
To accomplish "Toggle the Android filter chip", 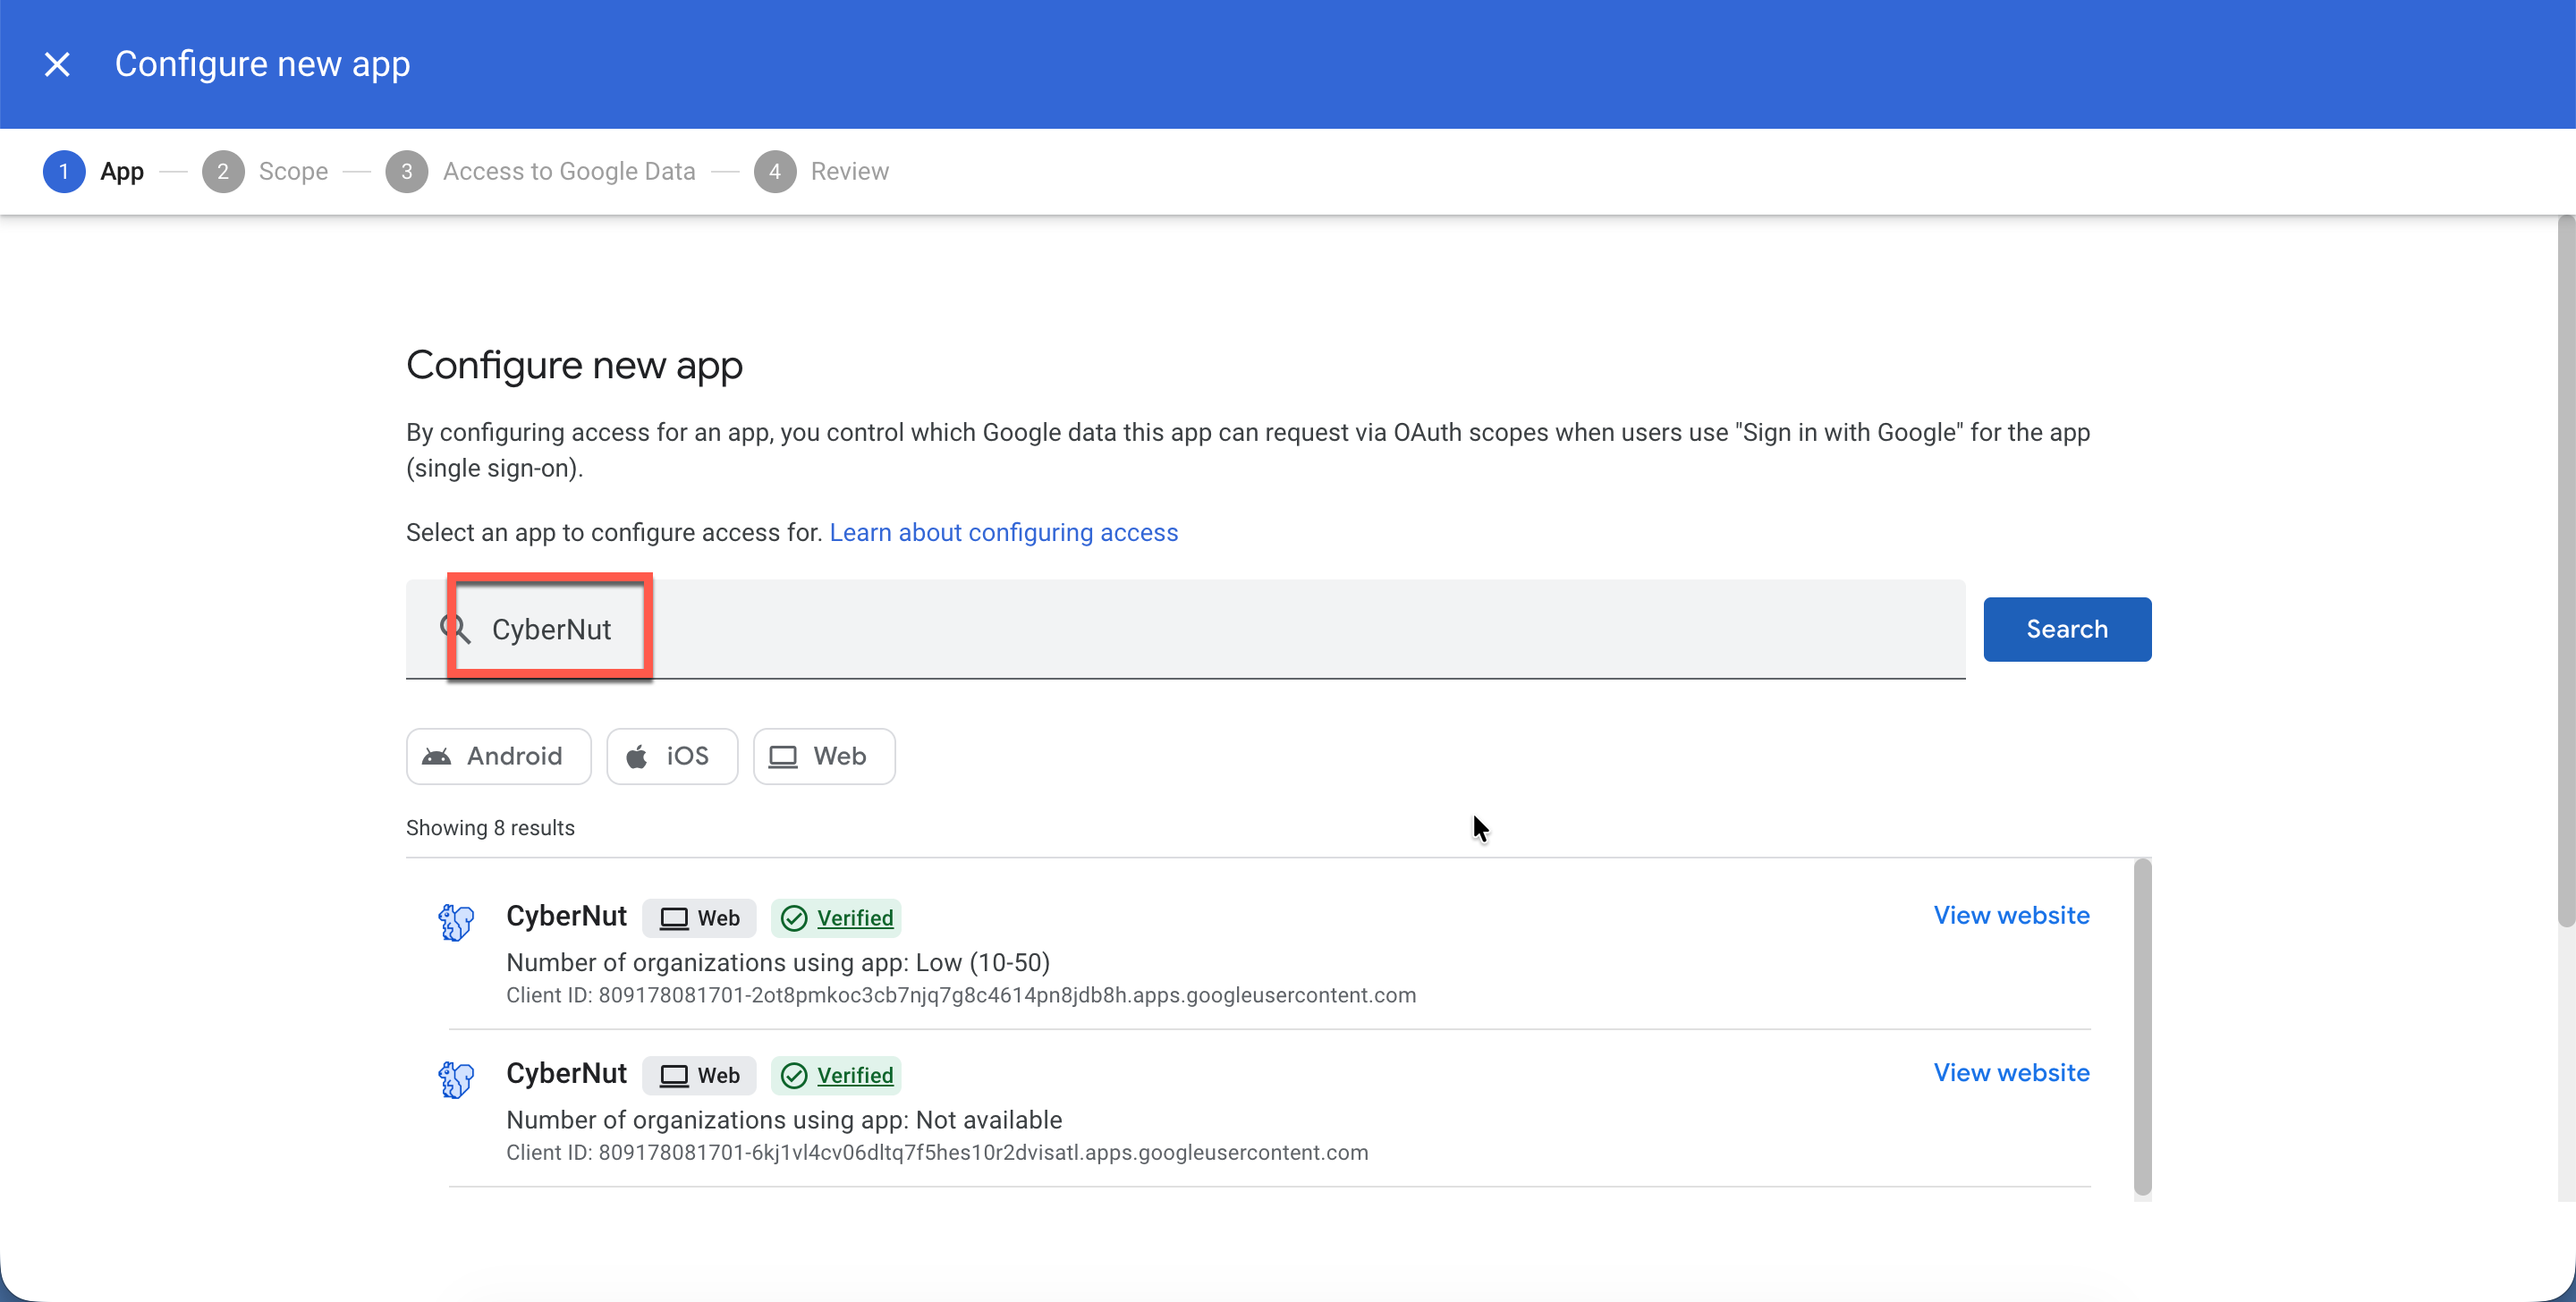I will click(498, 756).
